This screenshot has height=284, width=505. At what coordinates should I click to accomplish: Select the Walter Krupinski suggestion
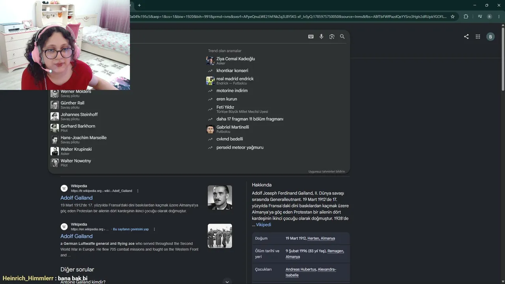[x=71, y=151]
